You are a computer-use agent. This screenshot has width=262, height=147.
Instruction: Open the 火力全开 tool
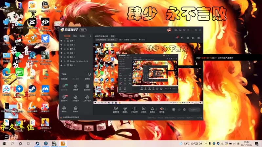(x=76, y=98)
